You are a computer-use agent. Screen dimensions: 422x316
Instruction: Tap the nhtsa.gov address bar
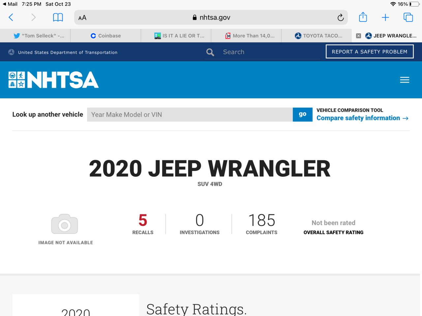click(211, 17)
